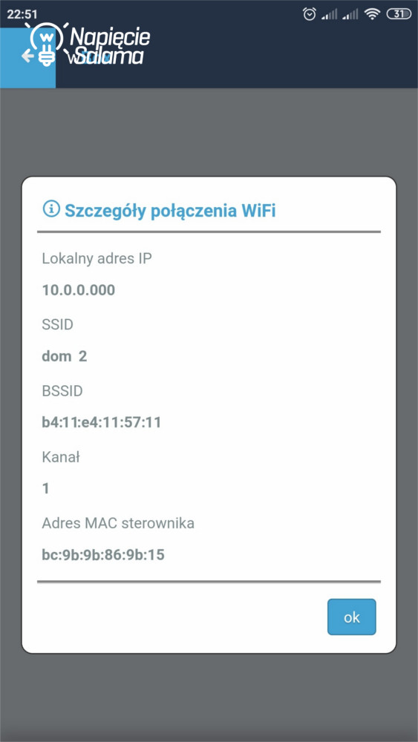Tap the first SIM signal icon

click(329, 15)
